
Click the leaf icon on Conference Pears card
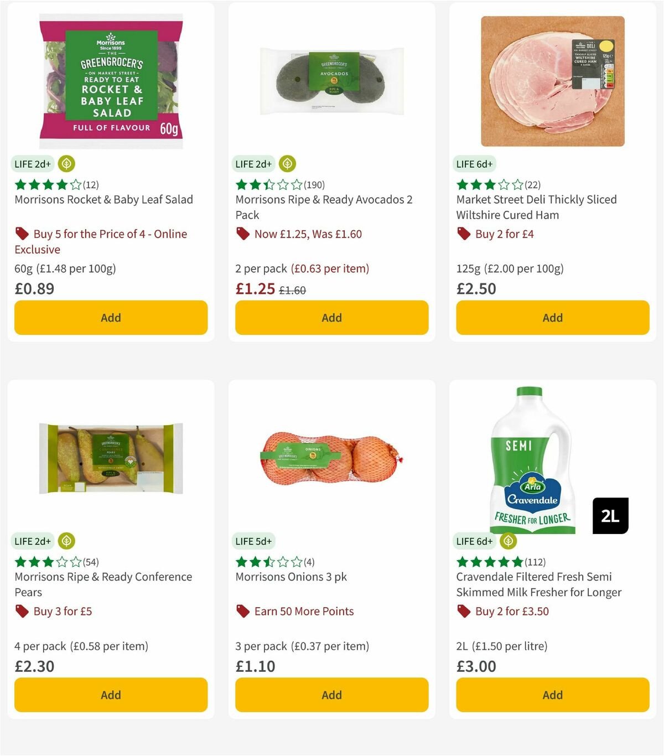tap(66, 541)
